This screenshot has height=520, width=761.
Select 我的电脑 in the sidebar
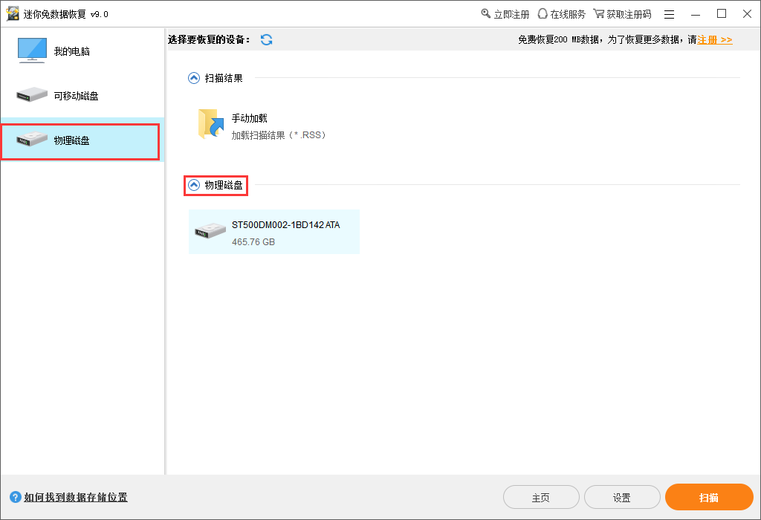pyautogui.click(x=82, y=51)
